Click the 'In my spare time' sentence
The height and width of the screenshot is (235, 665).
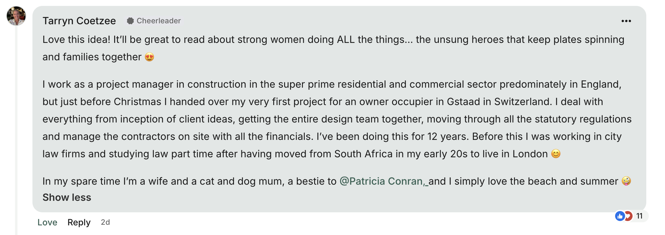(187, 181)
